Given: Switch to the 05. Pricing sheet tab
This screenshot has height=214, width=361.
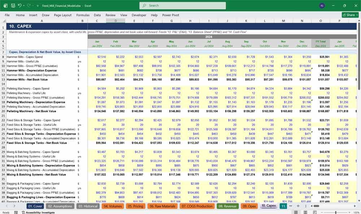Looking at the screenshot, I should point(136,206).
